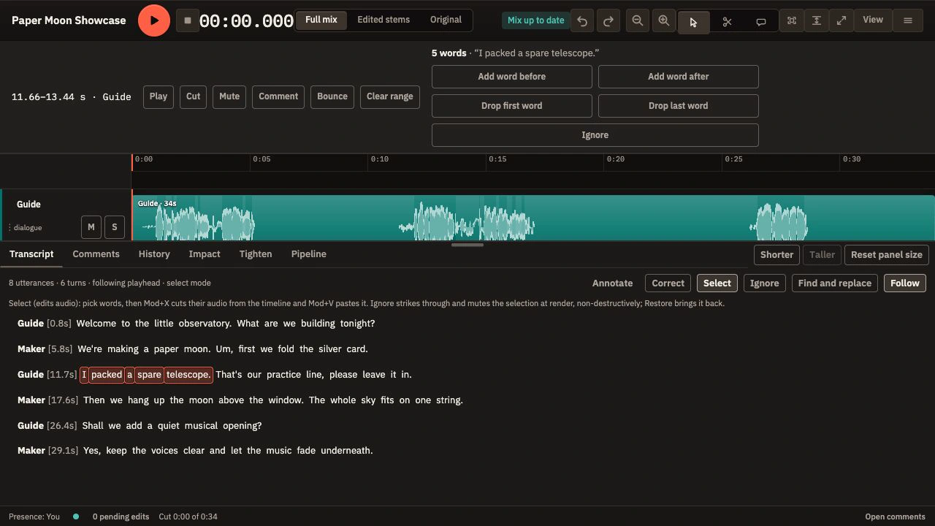This screenshot has width=935, height=526.
Task: Open the Comments tab
Action: tap(96, 254)
